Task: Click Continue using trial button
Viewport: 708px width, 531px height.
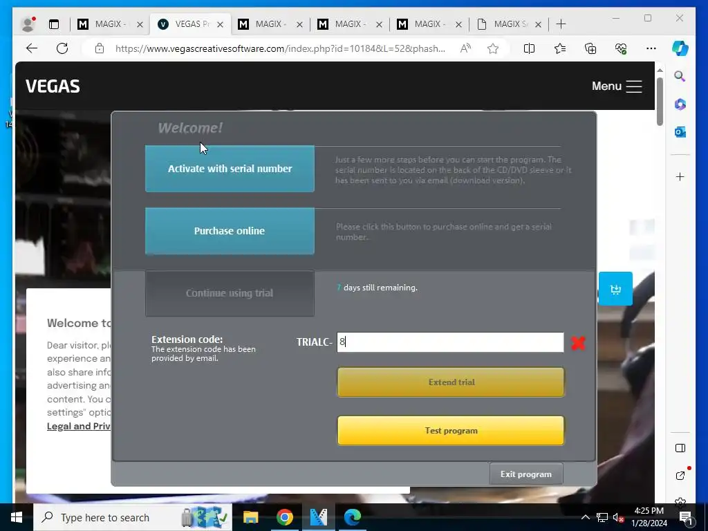Action: (x=230, y=293)
